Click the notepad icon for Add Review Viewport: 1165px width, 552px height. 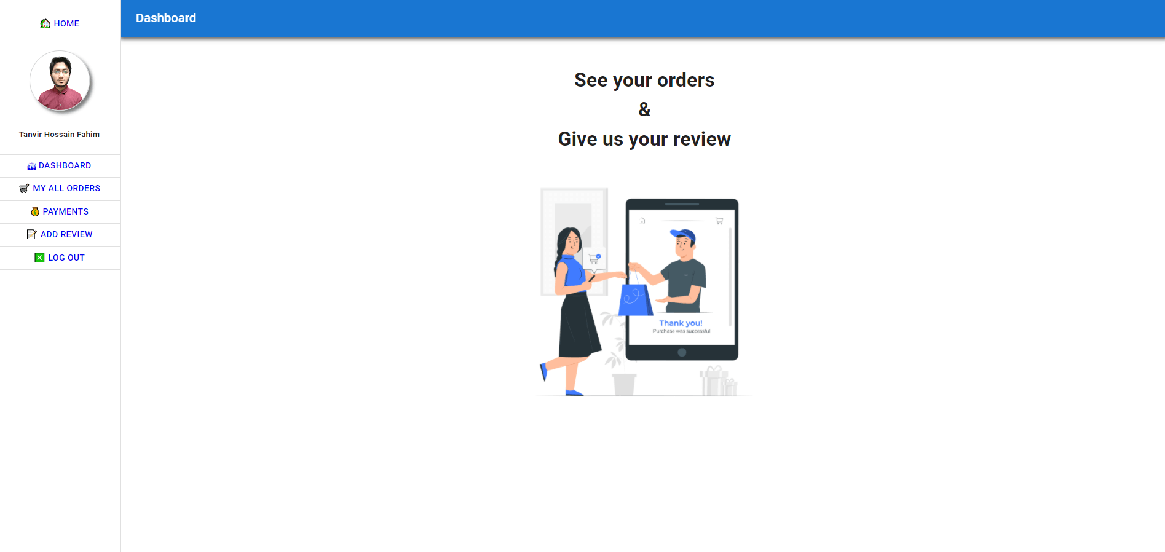point(32,234)
